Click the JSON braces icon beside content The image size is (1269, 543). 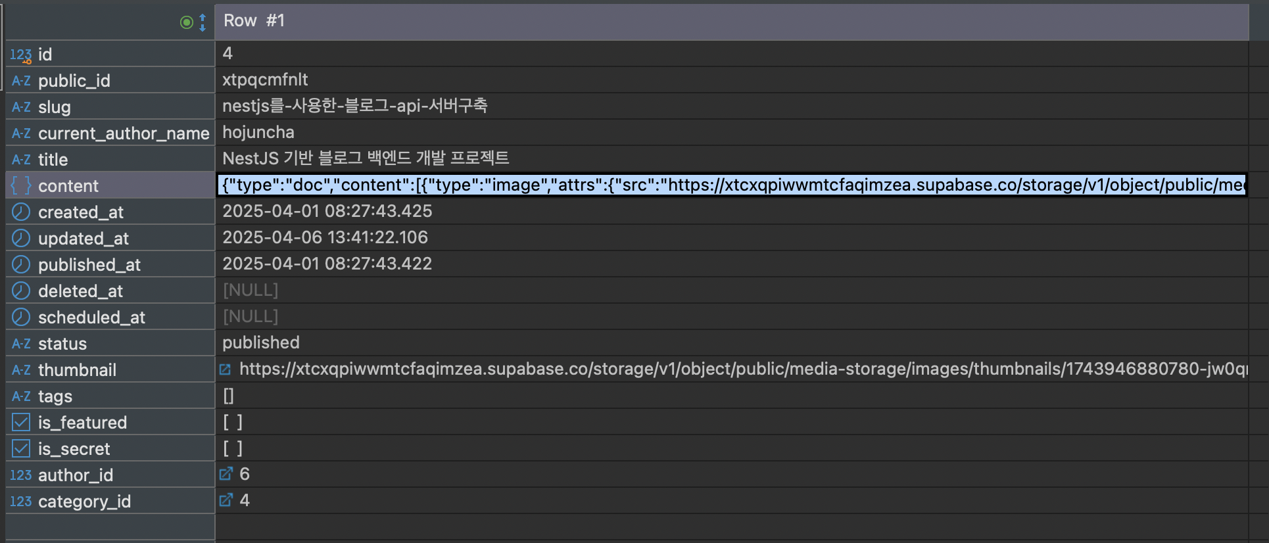[20, 185]
